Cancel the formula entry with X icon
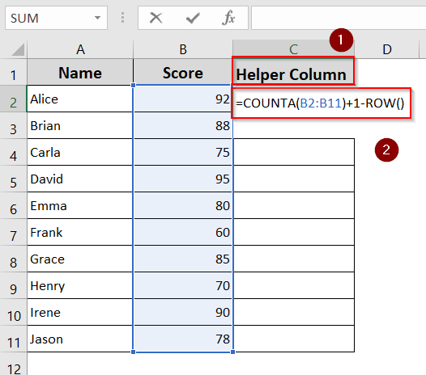Screen dimensions: 426x375 (156, 18)
